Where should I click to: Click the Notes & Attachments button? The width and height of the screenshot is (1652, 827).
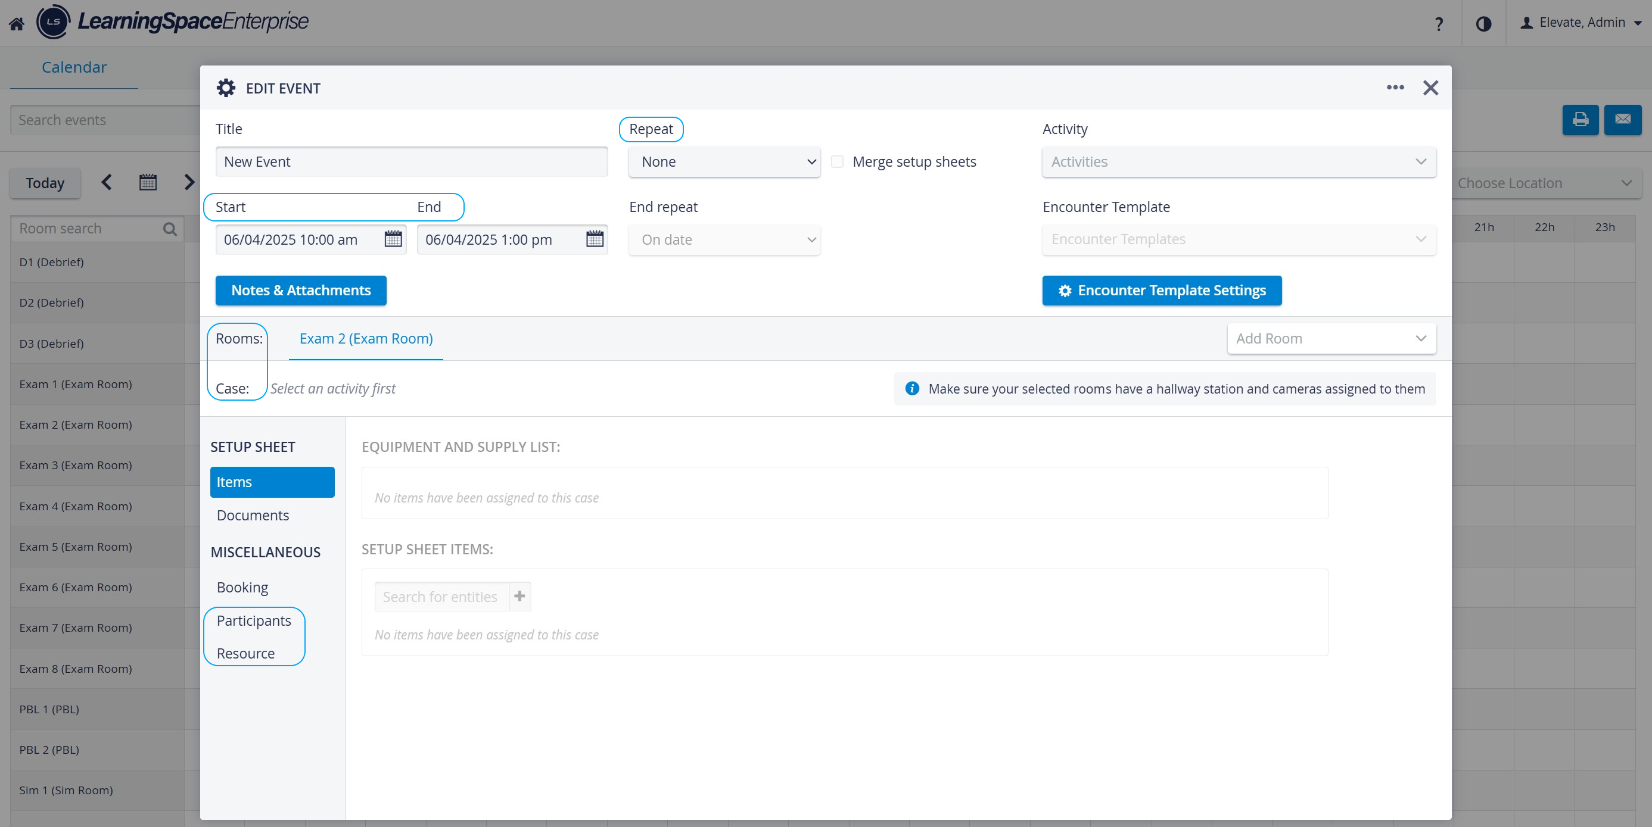click(x=301, y=291)
